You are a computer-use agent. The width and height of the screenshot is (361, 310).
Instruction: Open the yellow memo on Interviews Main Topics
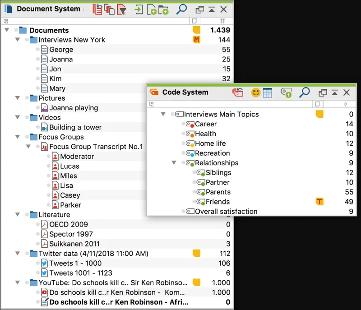tap(319, 114)
